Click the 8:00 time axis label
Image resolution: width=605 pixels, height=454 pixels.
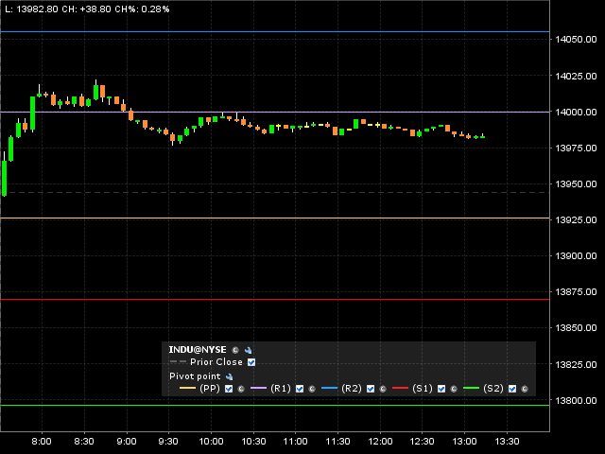coord(42,442)
